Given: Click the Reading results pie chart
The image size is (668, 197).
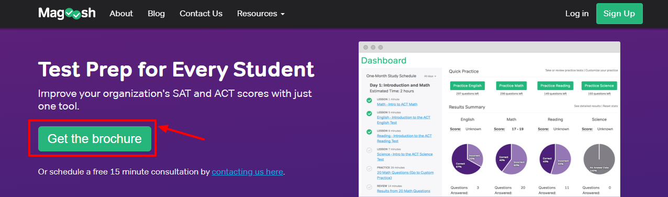Looking at the screenshot, I should (555, 159).
